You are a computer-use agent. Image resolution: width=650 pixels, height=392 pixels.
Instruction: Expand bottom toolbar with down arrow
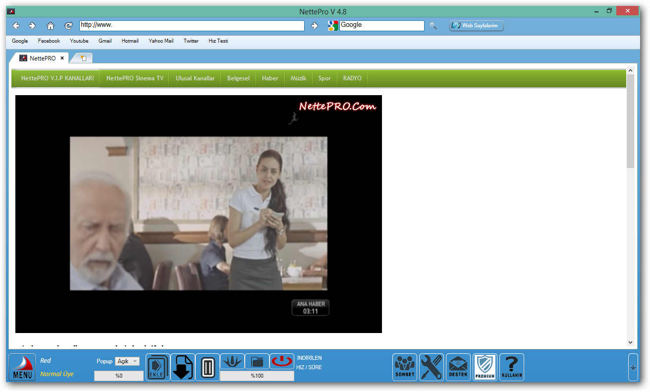click(633, 367)
